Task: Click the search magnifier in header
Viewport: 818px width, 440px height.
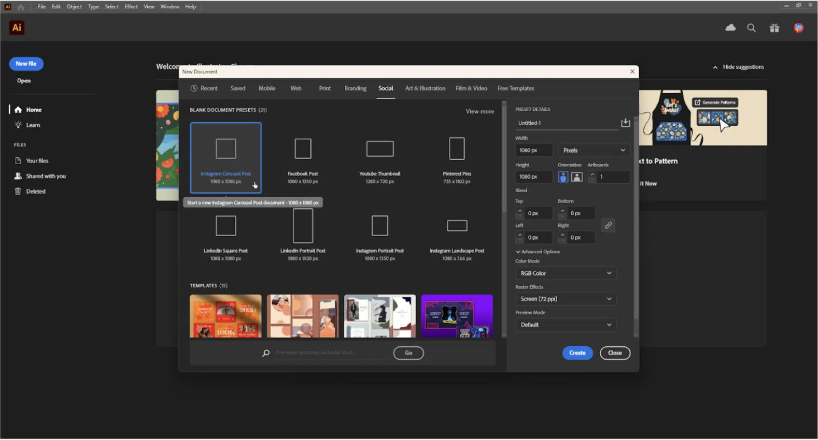Action: point(751,28)
